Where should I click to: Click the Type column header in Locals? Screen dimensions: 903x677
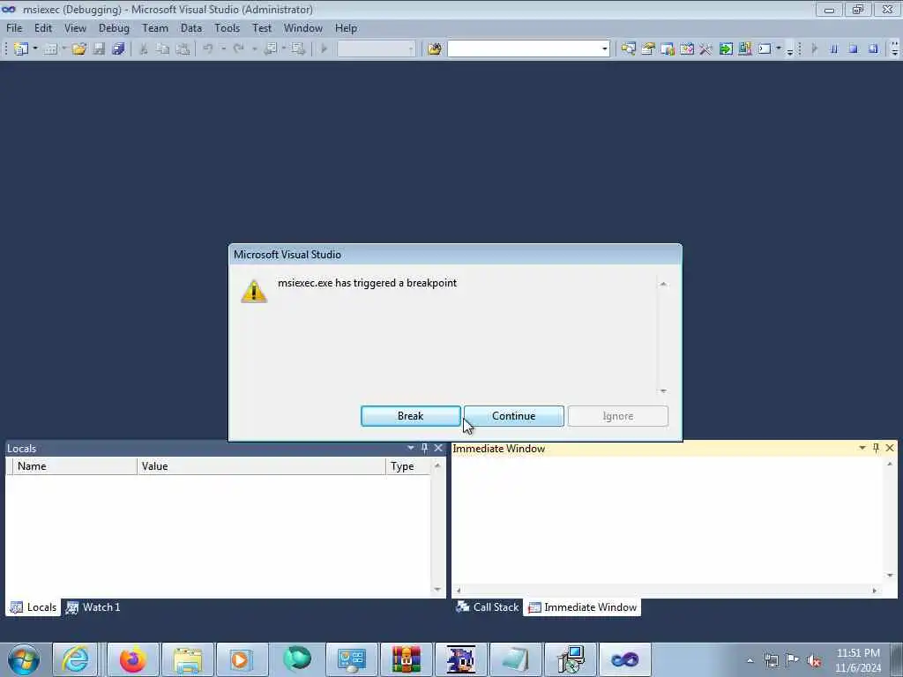click(407, 466)
